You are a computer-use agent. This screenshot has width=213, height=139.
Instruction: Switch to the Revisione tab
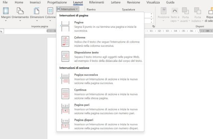pos(133,2)
